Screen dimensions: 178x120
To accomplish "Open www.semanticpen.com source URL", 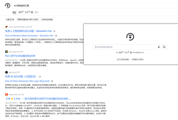I will pos(20,27).
